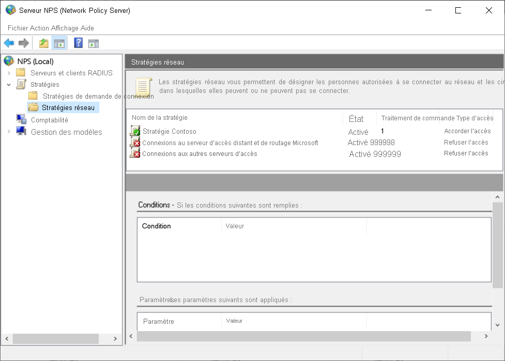Collapse the Stratégies tree node
Viewport: 505px width, 361px height.
coord(9,85)
